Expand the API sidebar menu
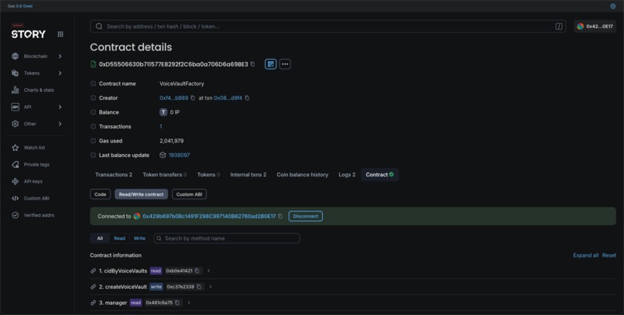Viewport: 624px width, 315px height. point(36,107)
